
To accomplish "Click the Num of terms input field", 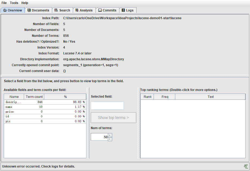I will (x=100, y=137).
